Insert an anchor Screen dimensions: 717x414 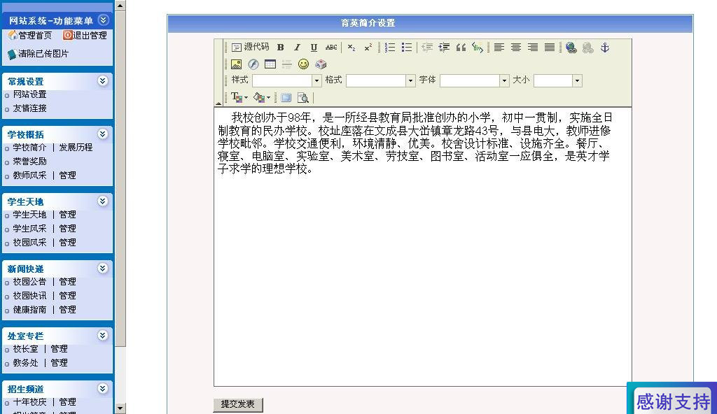tap(604, 48)
